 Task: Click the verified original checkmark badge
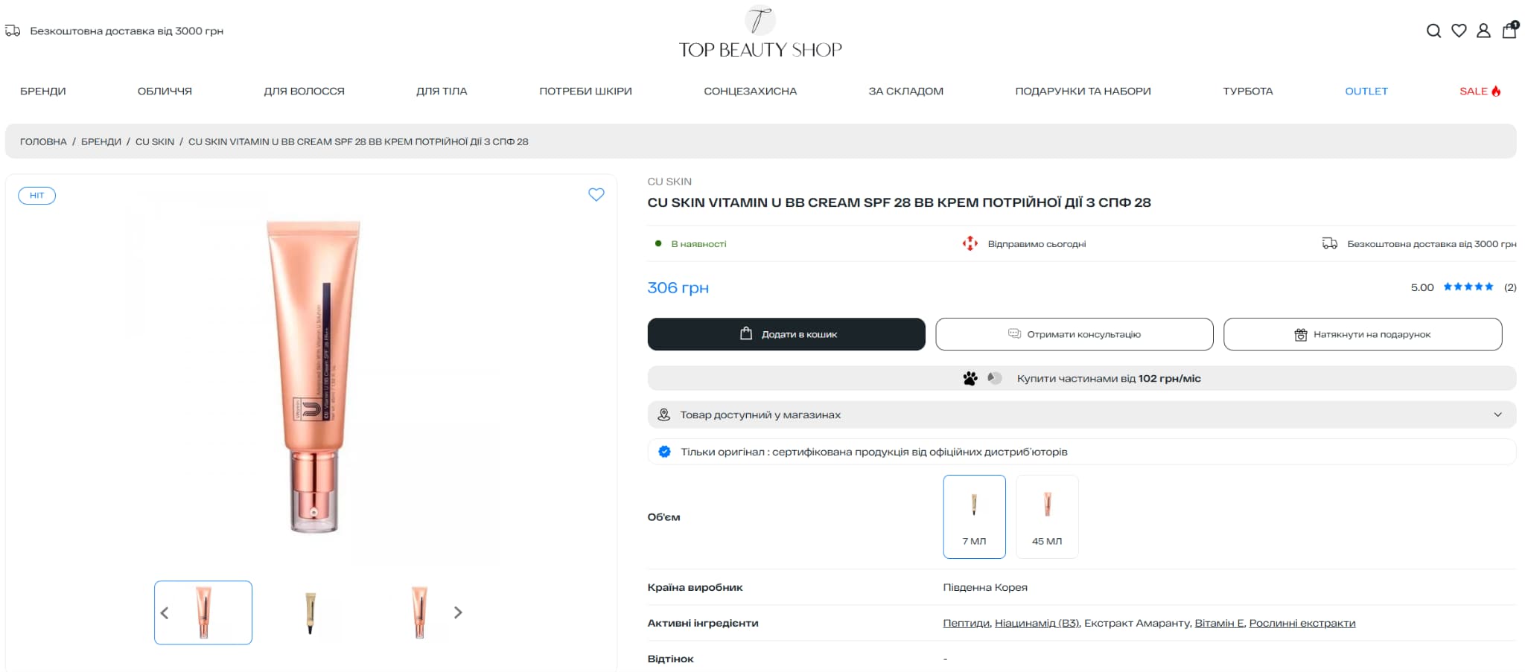tap(664, 452)
